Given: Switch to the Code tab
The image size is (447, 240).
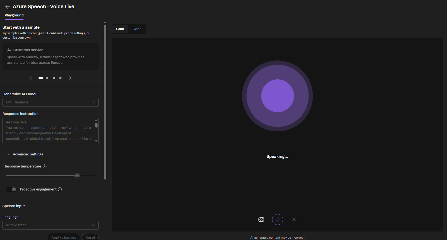Looking at the screenshot, I should click(137, 29).
